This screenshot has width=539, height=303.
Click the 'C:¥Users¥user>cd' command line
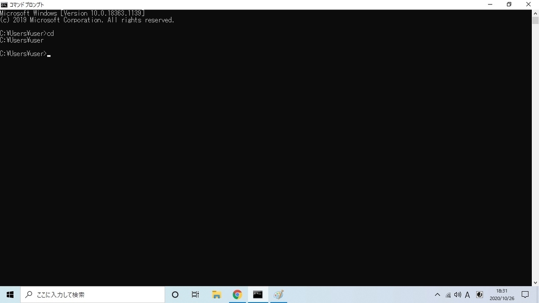pyautogui.click(x=27, y=34)
